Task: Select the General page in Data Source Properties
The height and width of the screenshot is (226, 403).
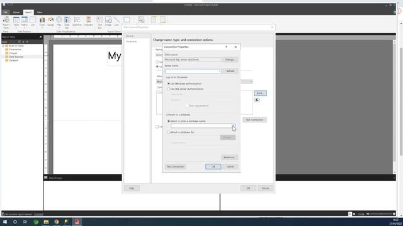Action: coord(137,36)
